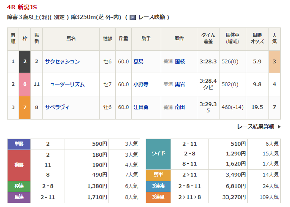
Task: Click the 3連単 trifecta payout label
Action: (158, 196)
